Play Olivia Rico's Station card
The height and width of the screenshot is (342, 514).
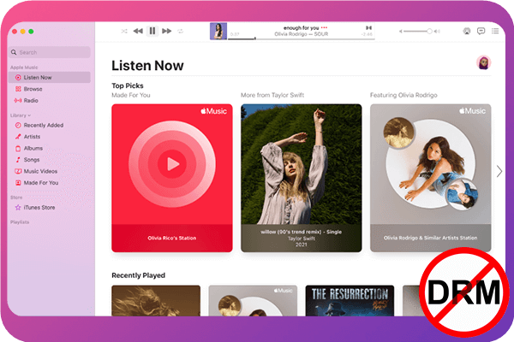[x=172, y=178]
